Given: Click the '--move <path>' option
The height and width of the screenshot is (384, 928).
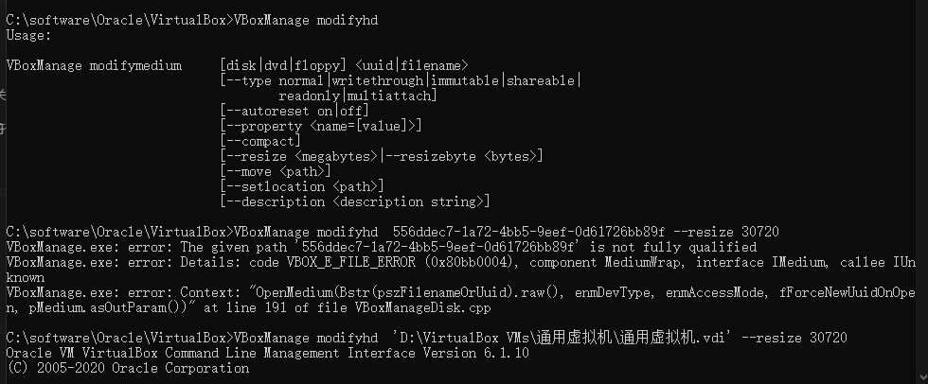Looking at the screenshot, I should (275, 171).
